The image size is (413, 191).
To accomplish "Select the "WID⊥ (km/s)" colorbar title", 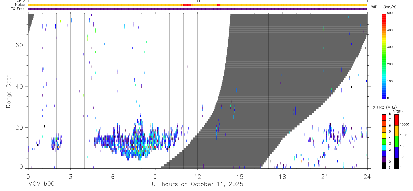I will click(384, 7).
